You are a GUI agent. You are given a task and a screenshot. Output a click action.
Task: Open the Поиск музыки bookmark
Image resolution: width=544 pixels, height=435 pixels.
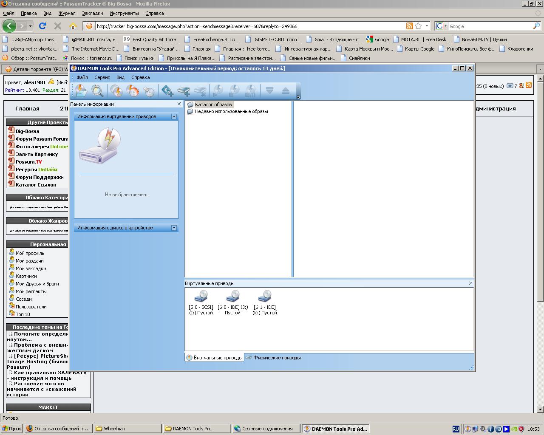[136, 58]
